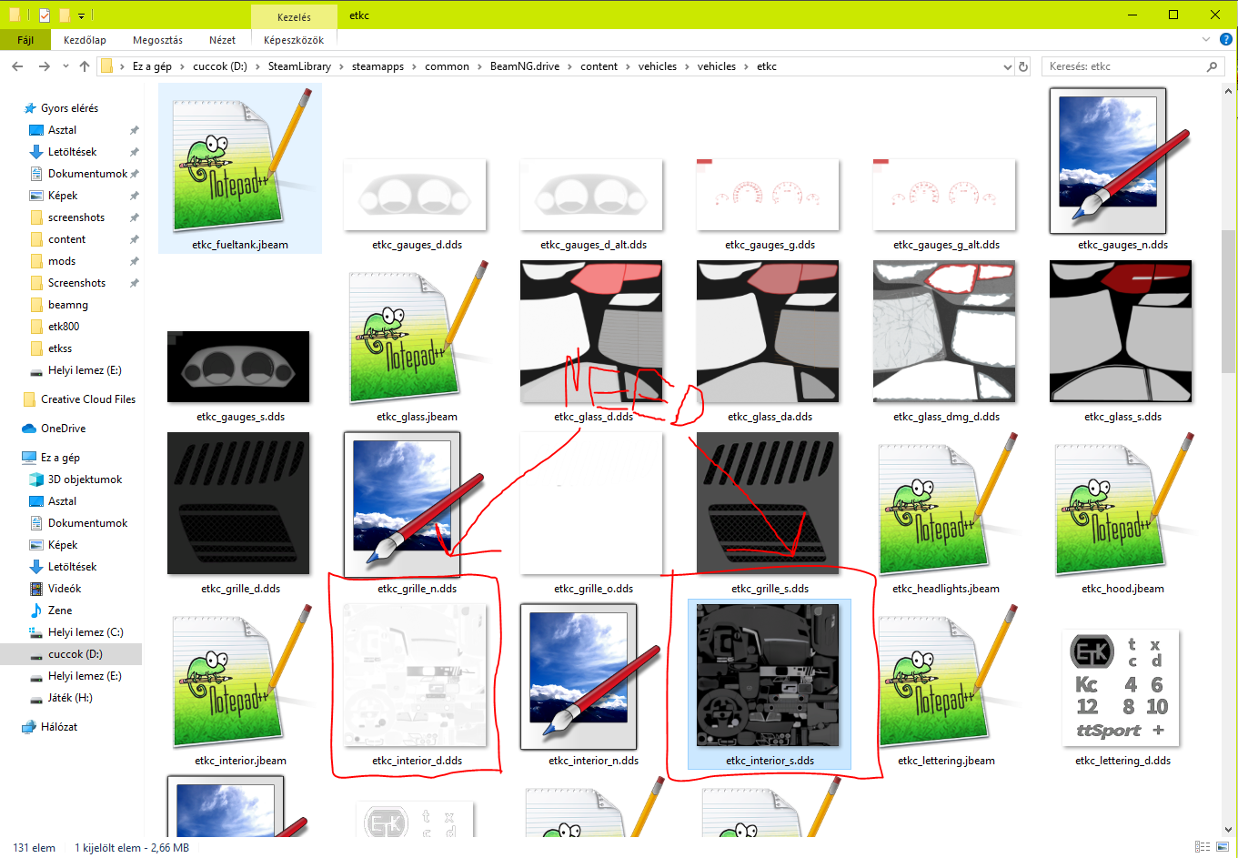Select the etkc_gauges_d.dds thumbnail
This screenshot has height=858, width=1238.
tap(415, 195)
